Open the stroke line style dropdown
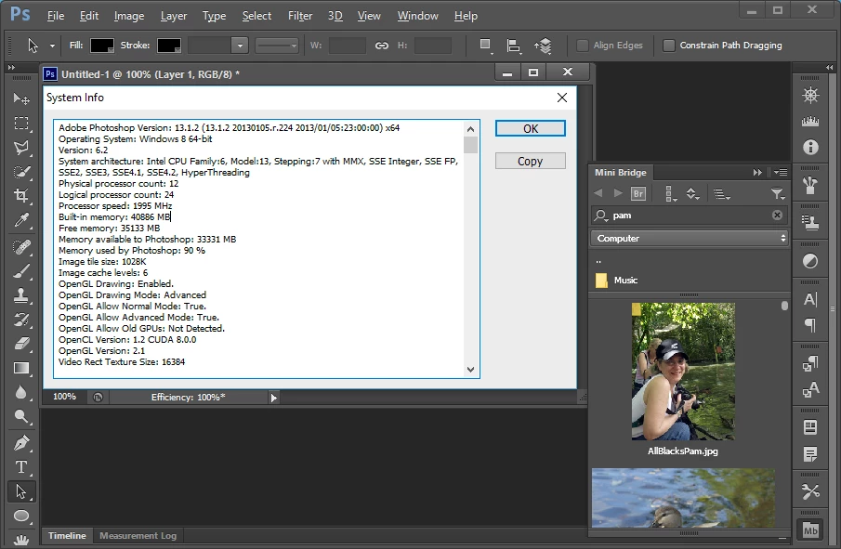The height and width of the screenshot is (549, 841). [x=277, y=46]
